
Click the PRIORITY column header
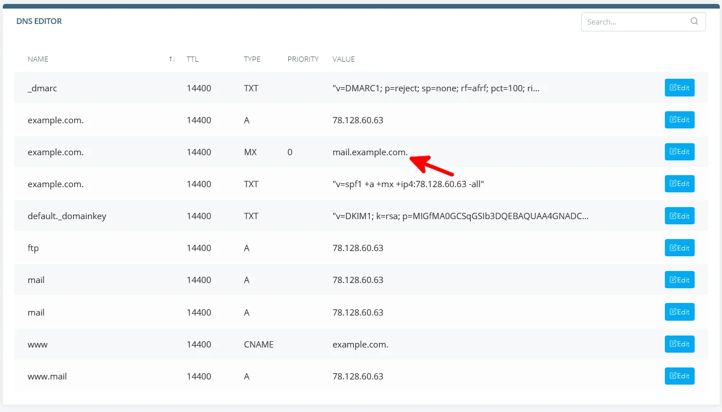click(303, 59)
